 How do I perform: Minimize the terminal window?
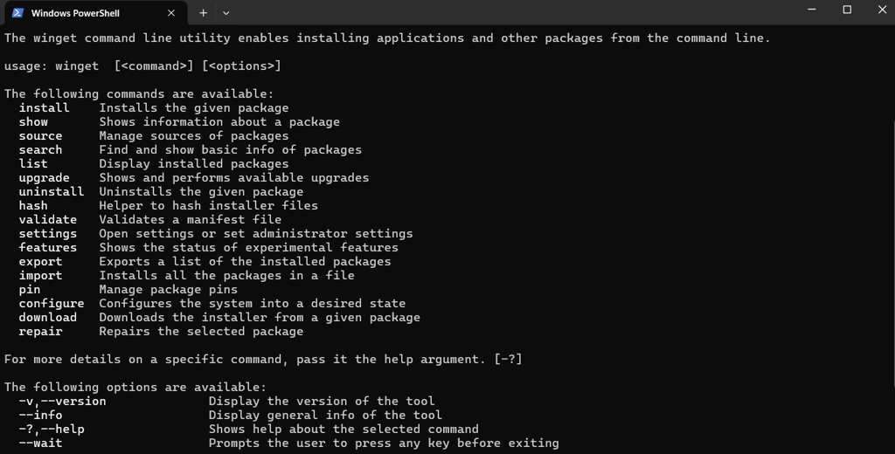(x=812, y=10)
